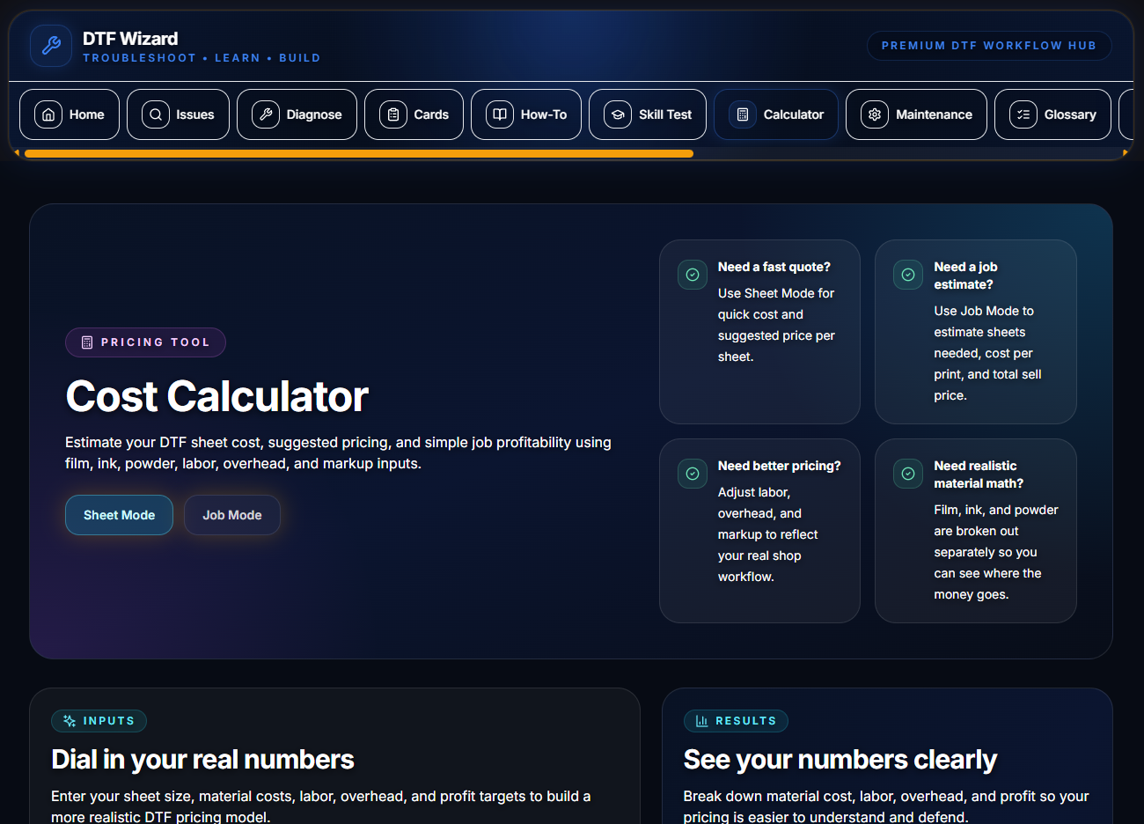Switch to Sheet Mode
This screenshot has width=1144, height=824.
pyautogui.click(x=119, y=515)
